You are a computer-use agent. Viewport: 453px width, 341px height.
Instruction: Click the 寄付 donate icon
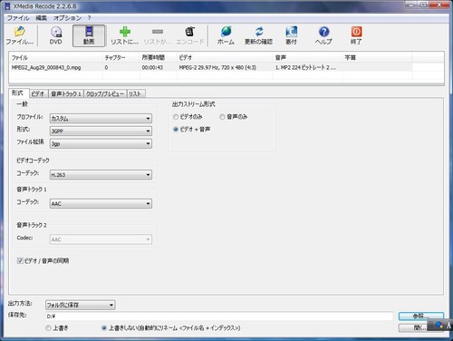(291, 35)
